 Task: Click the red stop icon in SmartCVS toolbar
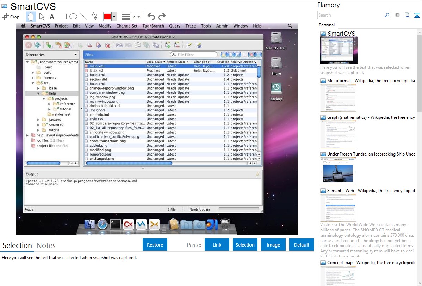tap(29, 45)
